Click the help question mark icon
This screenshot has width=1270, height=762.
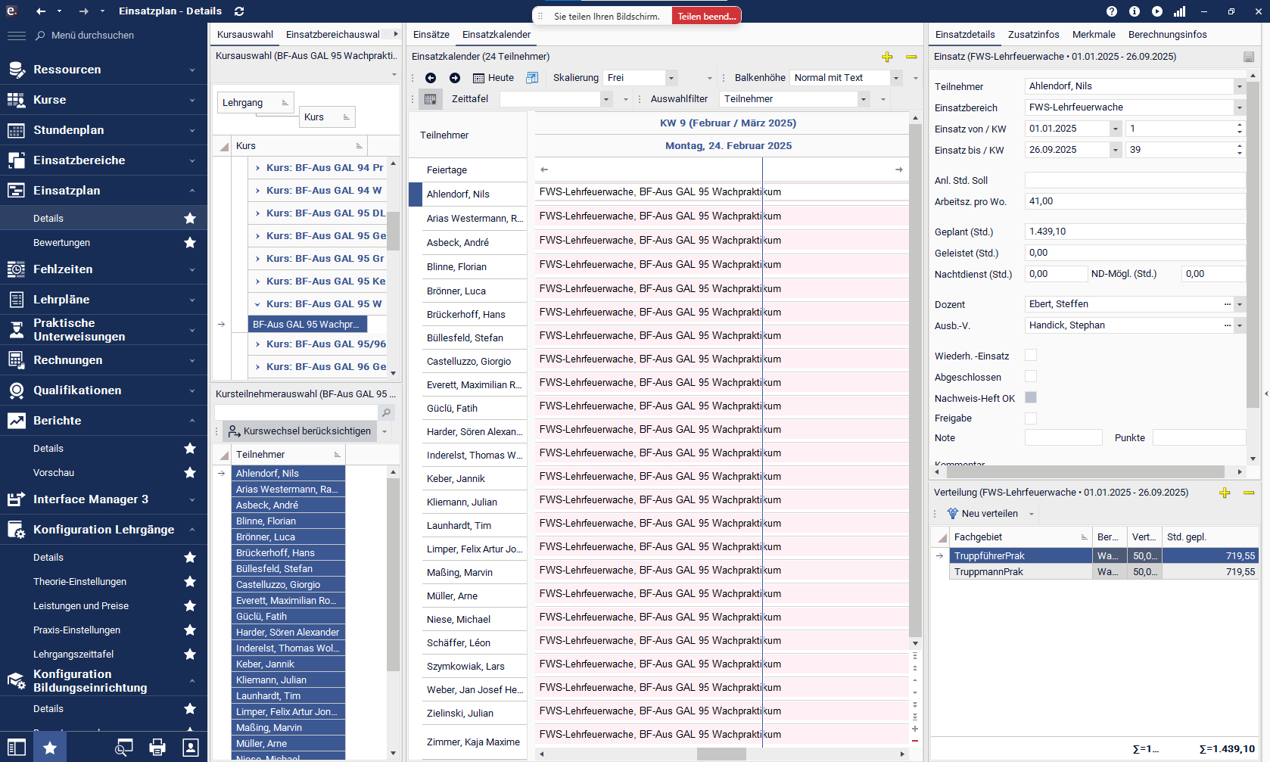(1111, 11)
